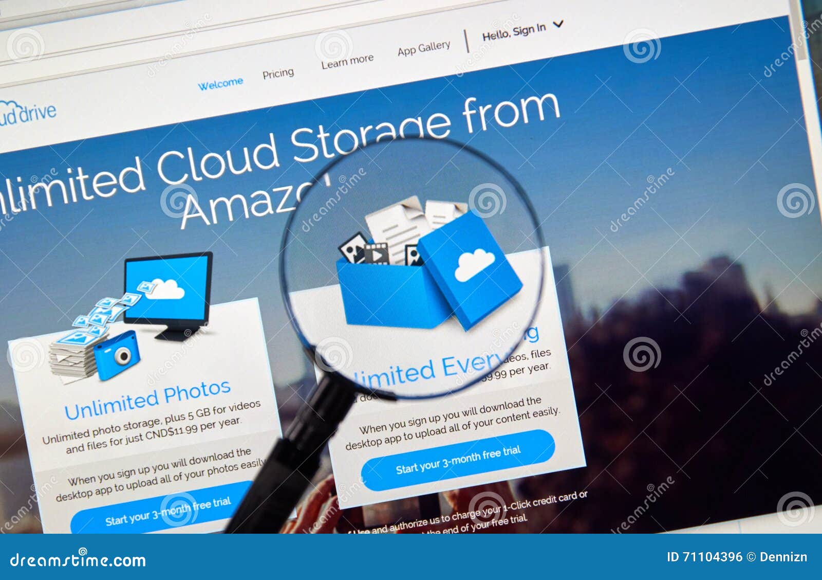Click the blue cloud box illustration

[429, 263]
